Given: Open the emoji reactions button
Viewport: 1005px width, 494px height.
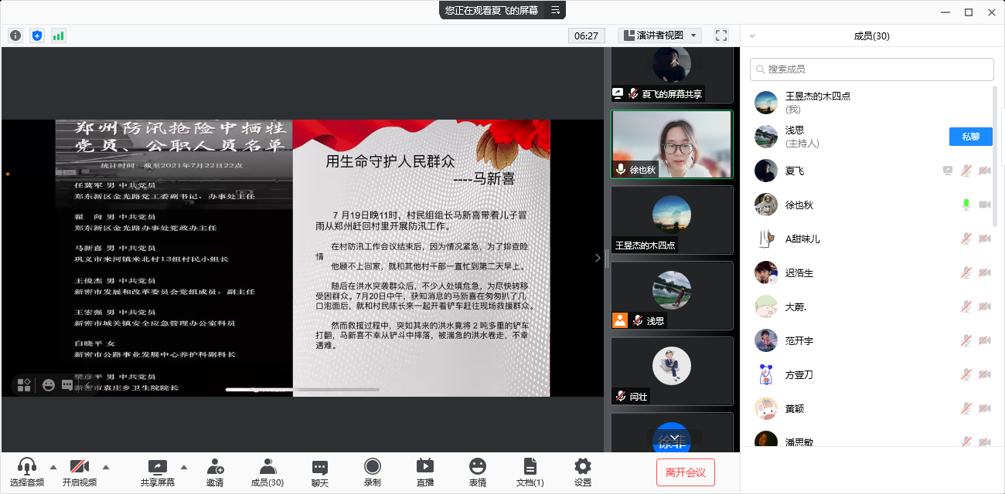Looking at the screenshot, I should pos(478,472).
